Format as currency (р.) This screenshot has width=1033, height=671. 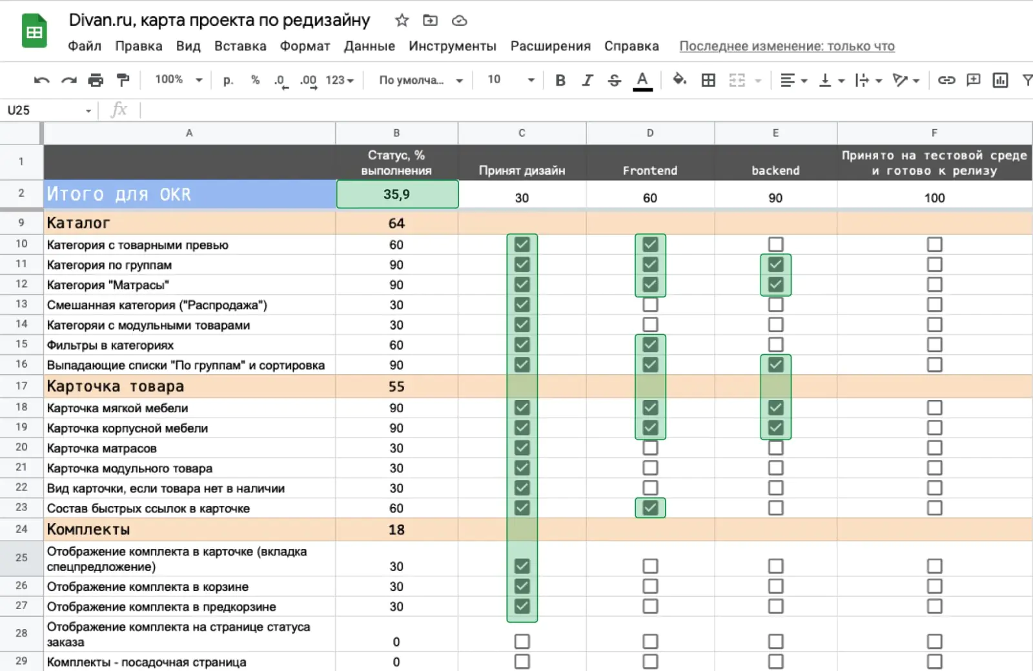[x=228, y=80]
